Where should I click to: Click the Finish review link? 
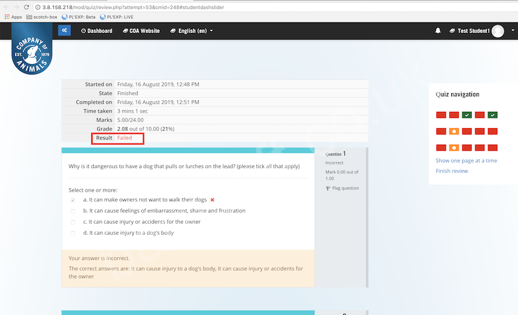[451, 171]
